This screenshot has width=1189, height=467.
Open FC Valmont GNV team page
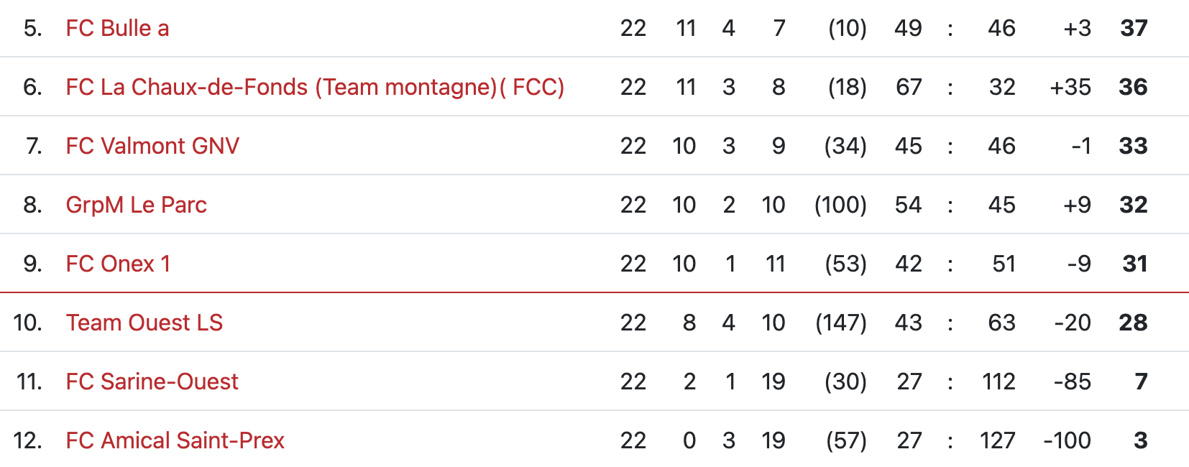[x=152, y=146]
